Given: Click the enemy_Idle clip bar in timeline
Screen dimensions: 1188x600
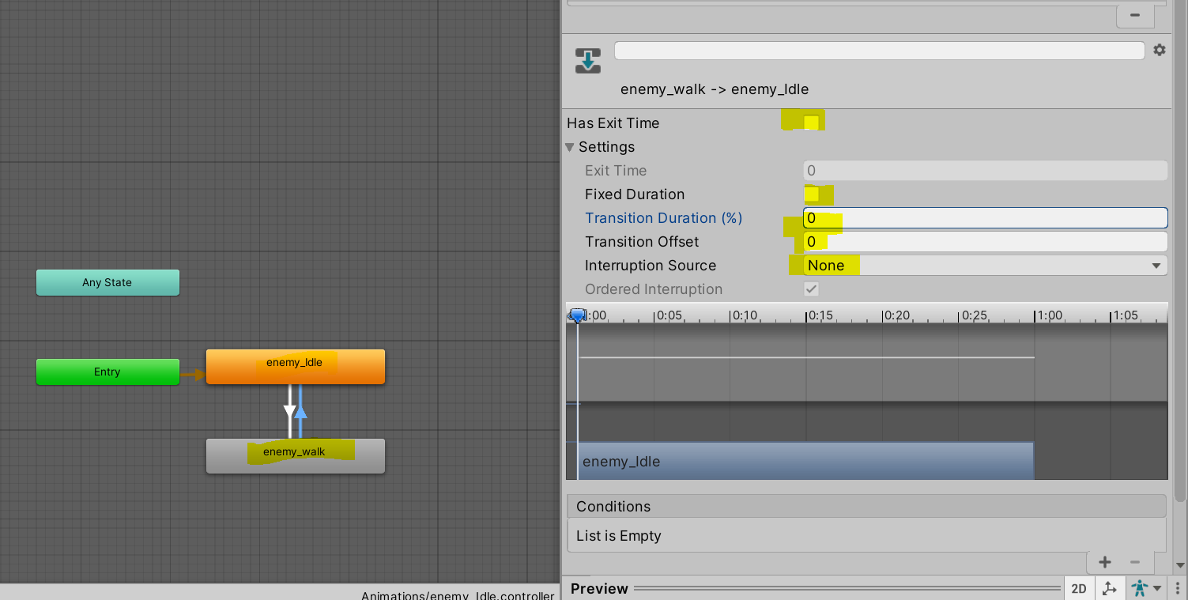Looking at the screenshot, I should point(805,461).
